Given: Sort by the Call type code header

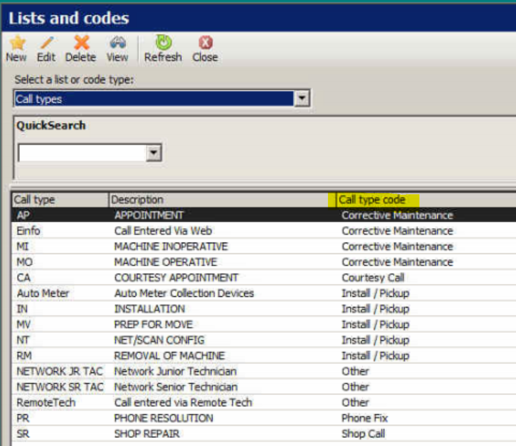Looking at the screenshot, I should [372, 200].
